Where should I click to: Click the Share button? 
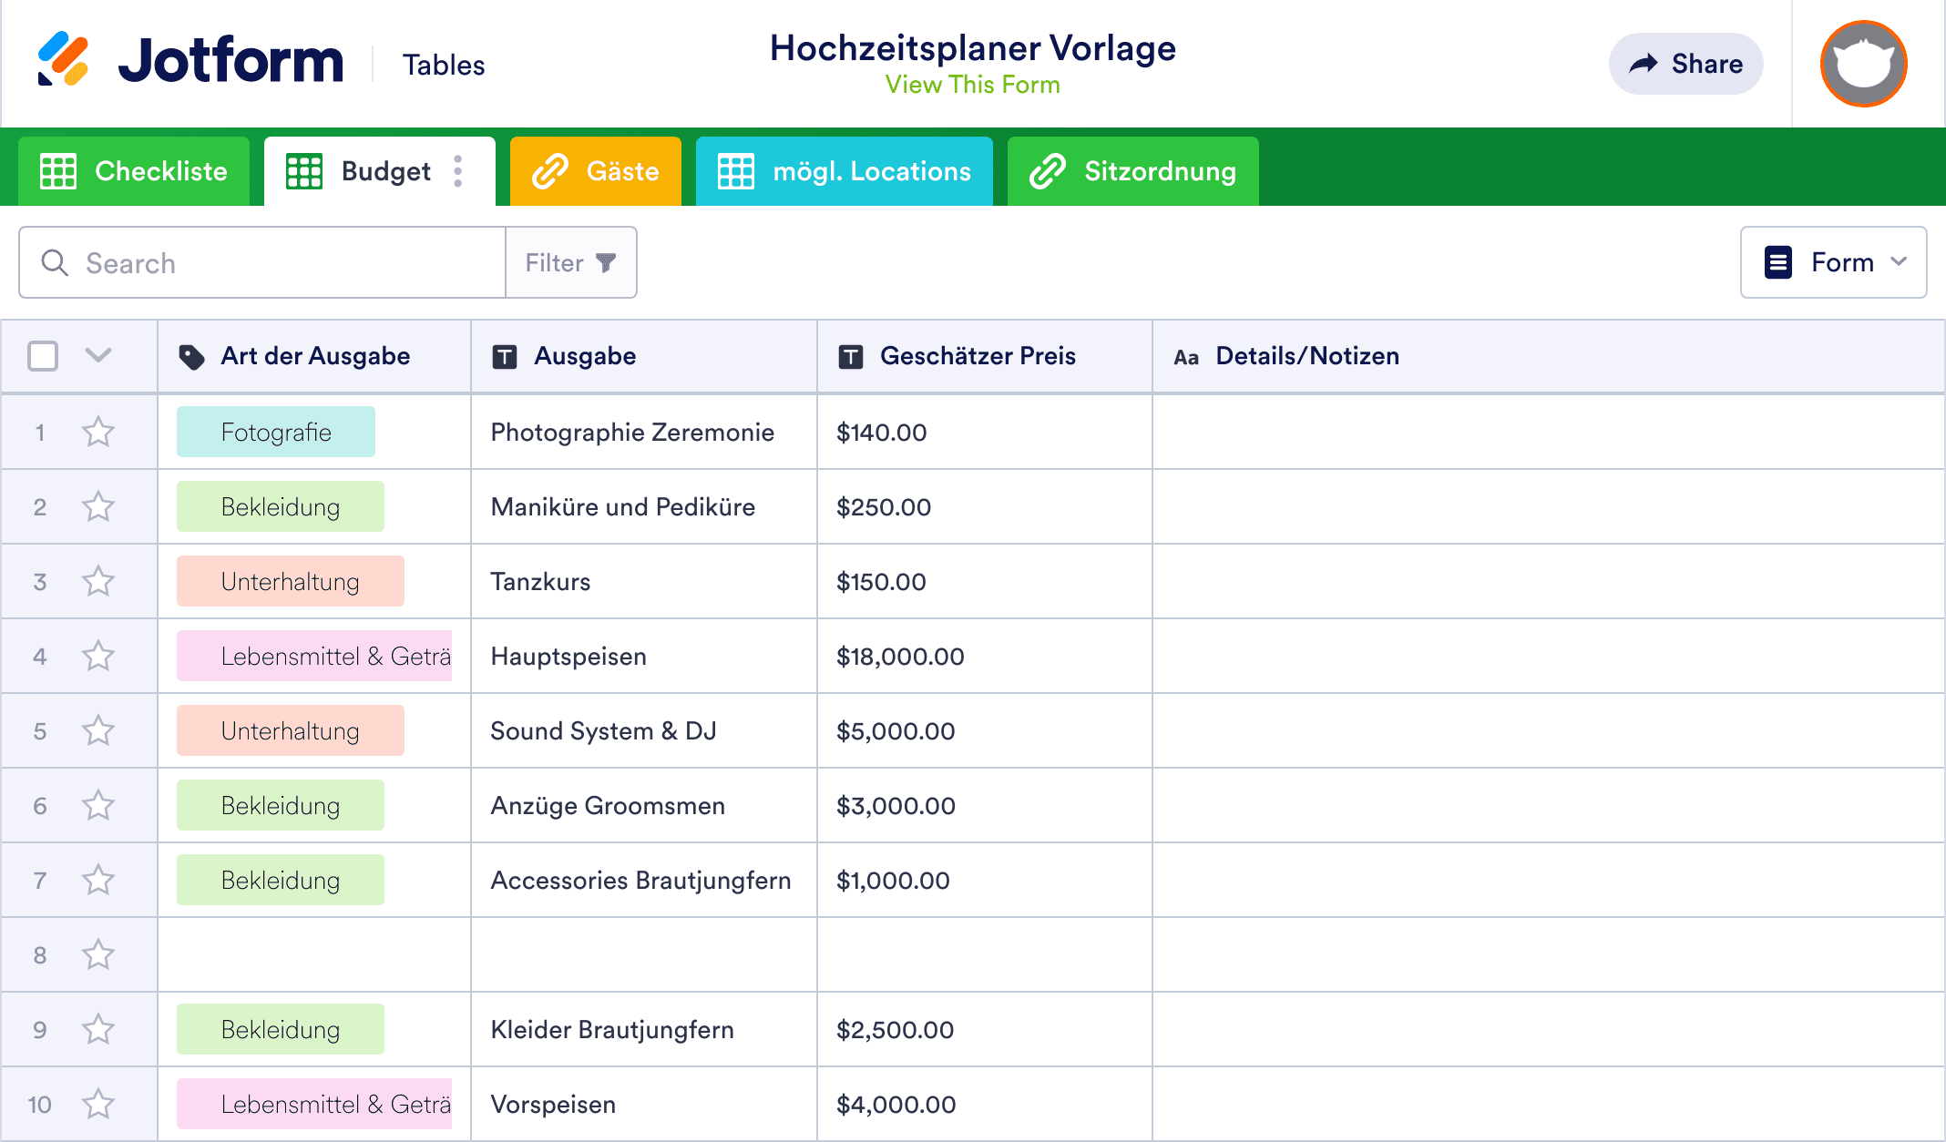coord(1685,63)
